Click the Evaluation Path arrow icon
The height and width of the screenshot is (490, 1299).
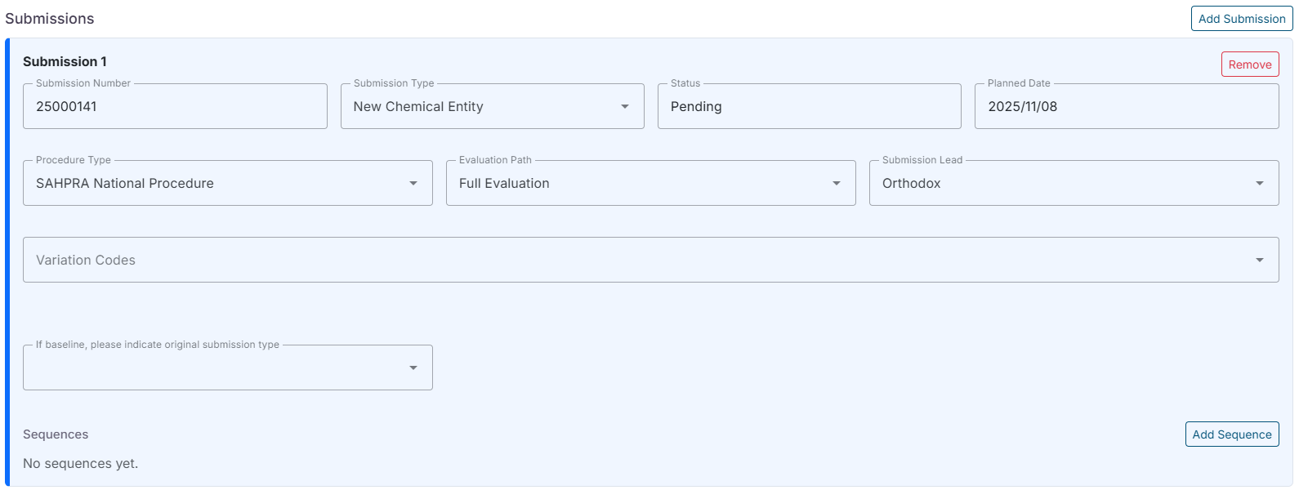pos(837,184)
